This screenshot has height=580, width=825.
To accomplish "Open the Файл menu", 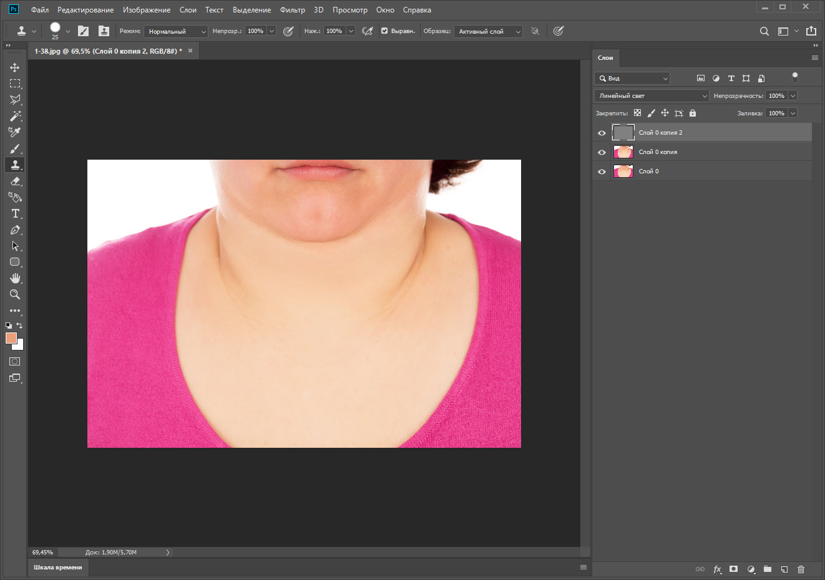I will [x=40, y=10].
